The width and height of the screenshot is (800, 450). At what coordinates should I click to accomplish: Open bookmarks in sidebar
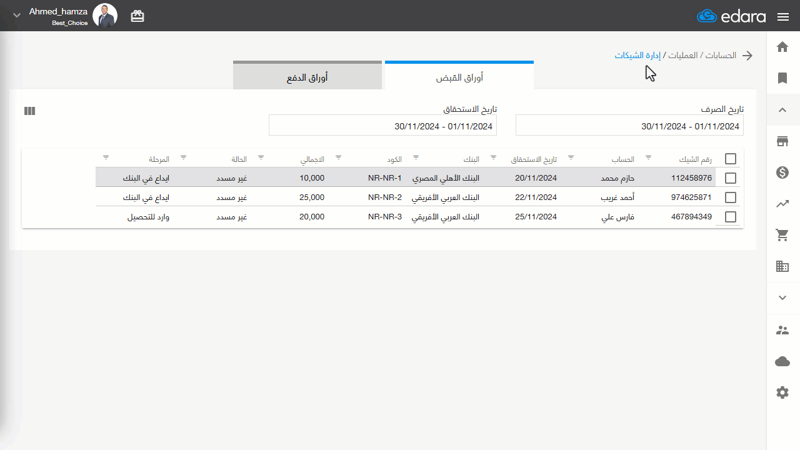click(x=782, y=78)
